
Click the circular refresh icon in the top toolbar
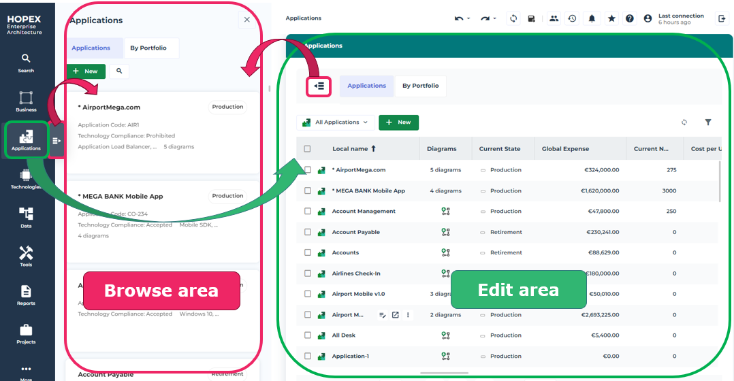(x=513, y=18)
